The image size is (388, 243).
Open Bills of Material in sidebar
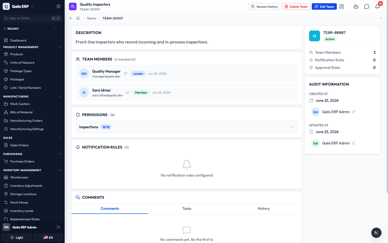tap(32, 112)
